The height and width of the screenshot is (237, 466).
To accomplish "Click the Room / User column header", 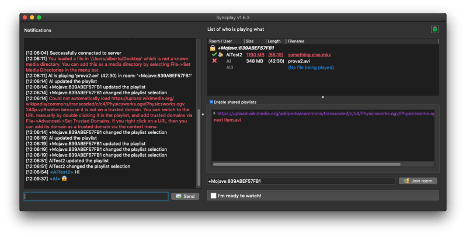I will coord(226,41).
